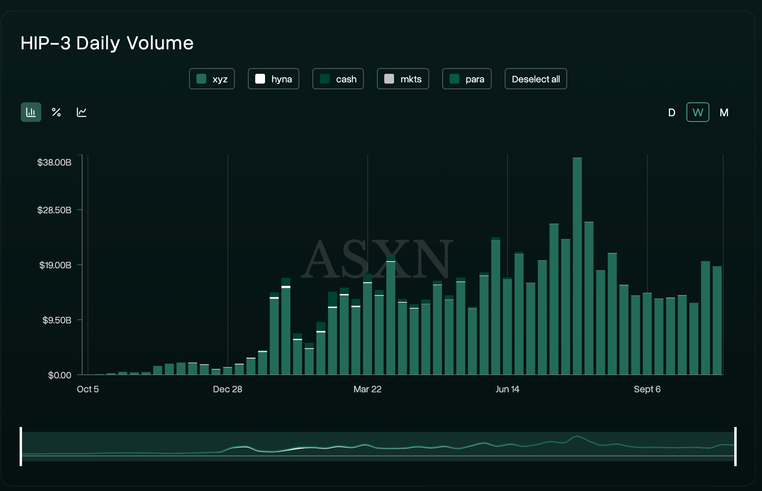
Task: Switch to the percentage view icon
Action: [x=56, y=112]
